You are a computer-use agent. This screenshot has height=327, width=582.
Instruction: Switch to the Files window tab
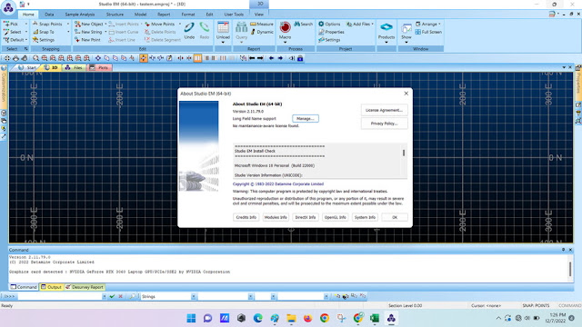74,67
